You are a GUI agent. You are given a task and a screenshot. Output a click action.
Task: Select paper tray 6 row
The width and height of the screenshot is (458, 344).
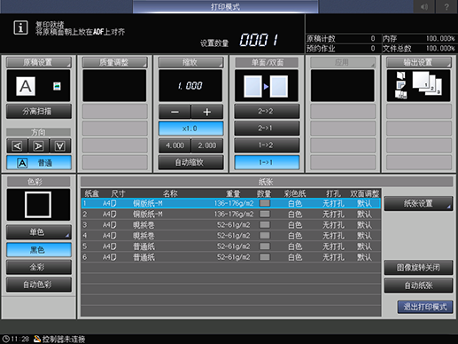pos(231,257)
